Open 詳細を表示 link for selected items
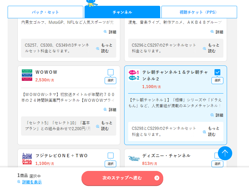This screenshot has height=188, width=249. (x=32, y=182)
